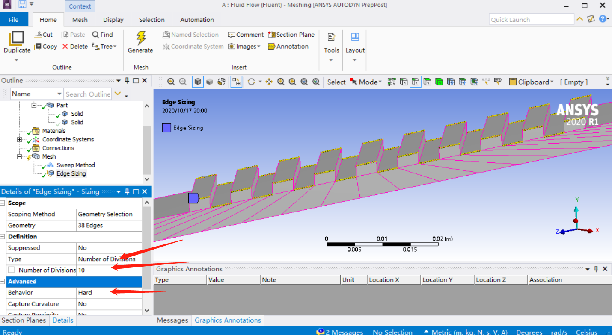This screenshot has width=612, height=335.
Task: Pin the Outline panel
Action: pos(127,80)
